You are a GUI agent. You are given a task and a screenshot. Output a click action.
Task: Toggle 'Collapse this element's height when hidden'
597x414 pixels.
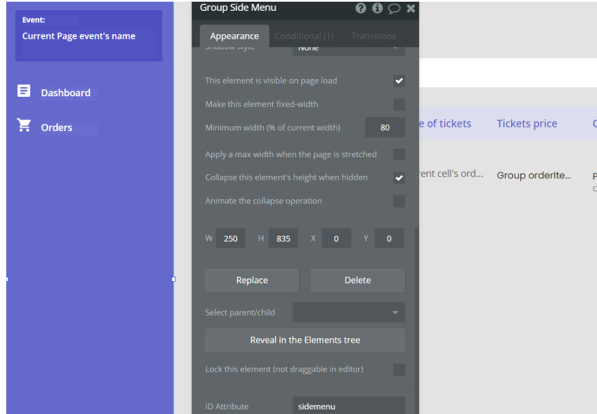click(399, 178)
